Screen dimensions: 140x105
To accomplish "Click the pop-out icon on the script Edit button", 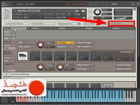I will coord(14,38).
